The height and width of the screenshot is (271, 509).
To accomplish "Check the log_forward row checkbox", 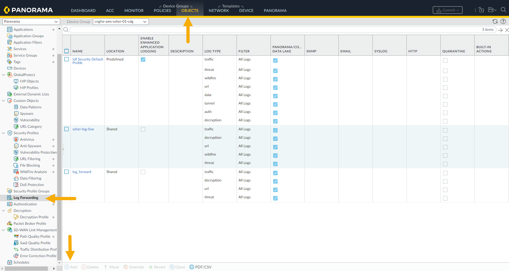I will tap(67, 172).
